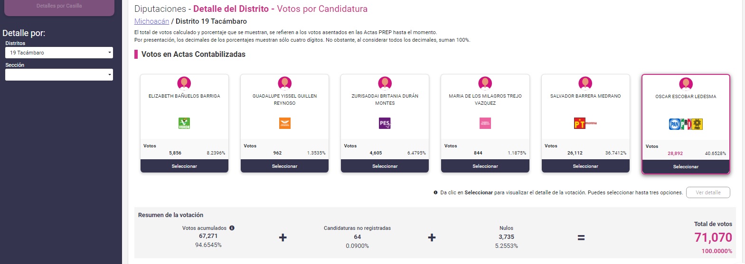The image size is (745, 264).
Task: Follow the Michoacán breadcrumb link
Action: (151, 21)
